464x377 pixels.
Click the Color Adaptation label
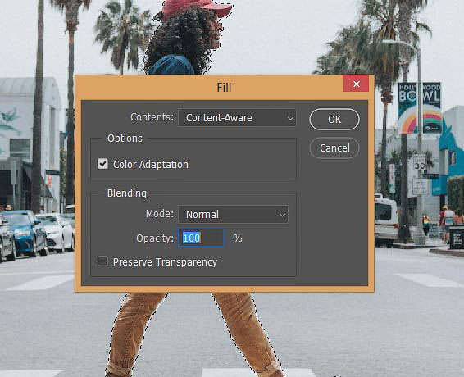pos(151,165)
